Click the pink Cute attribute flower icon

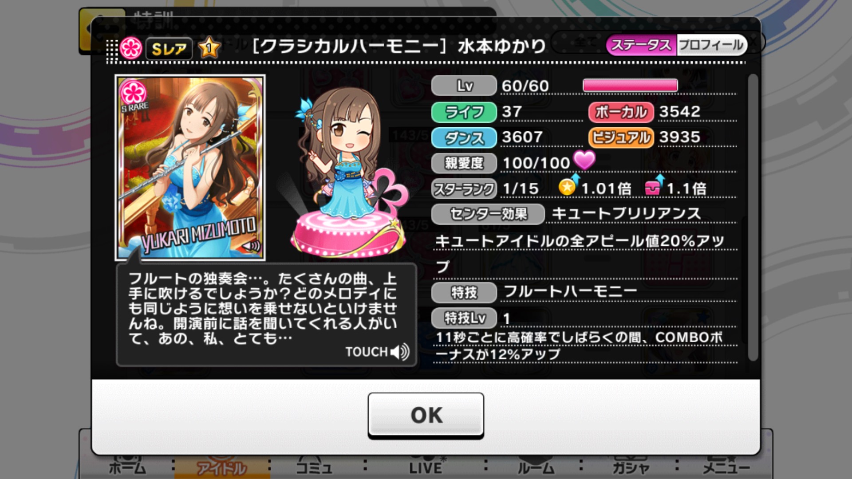[x=131, y=48]
